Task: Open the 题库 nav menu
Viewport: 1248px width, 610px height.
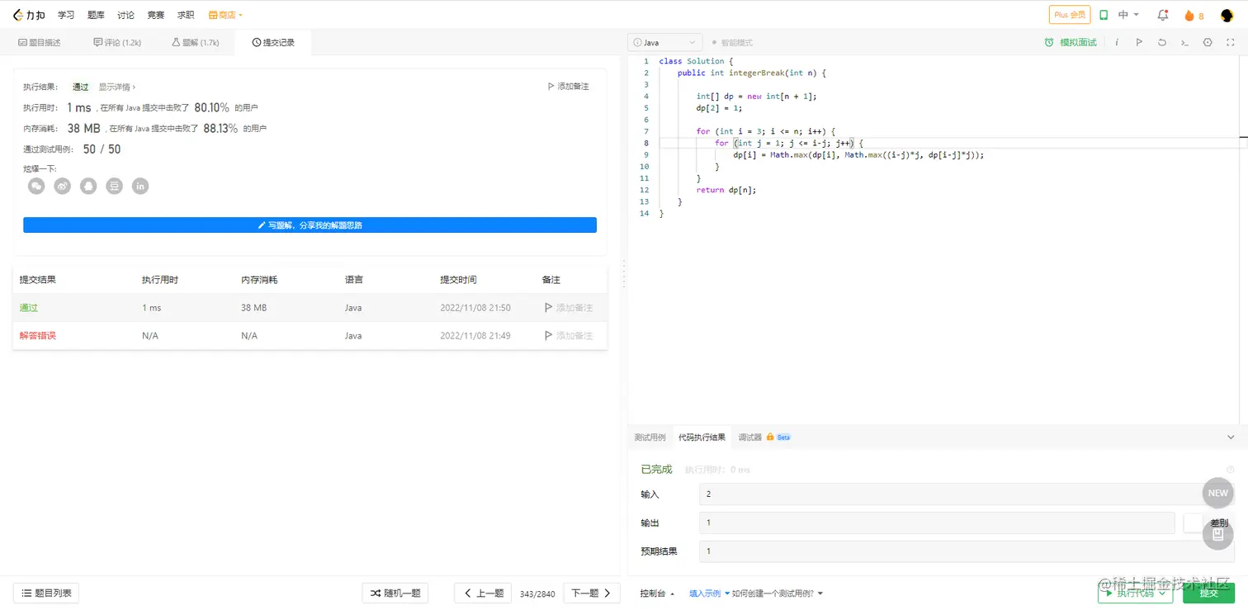Action: tap(96, 15)
